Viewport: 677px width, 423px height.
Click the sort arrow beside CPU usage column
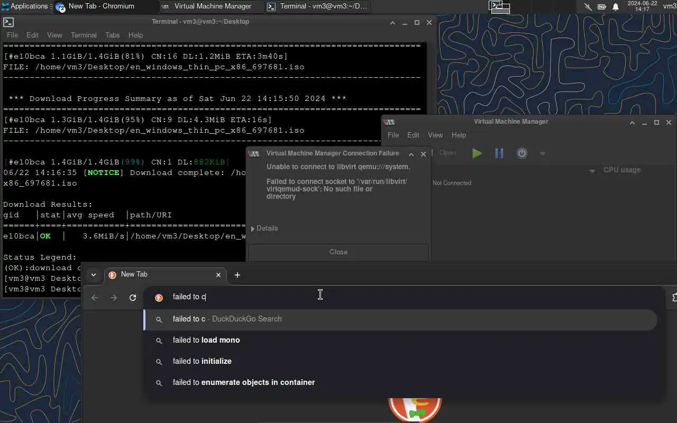[592, 171]
